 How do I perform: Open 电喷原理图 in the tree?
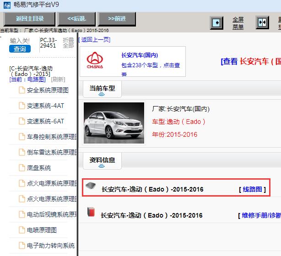(42, 230)
